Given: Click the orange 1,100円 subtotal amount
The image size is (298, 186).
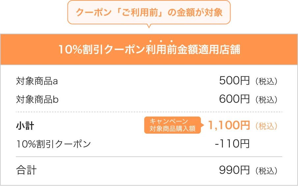Looking at the screenshot, I should 229,125.
